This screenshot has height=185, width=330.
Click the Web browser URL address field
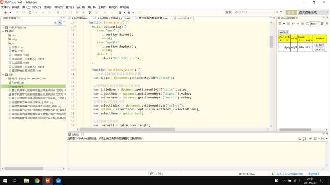(314, 24)
